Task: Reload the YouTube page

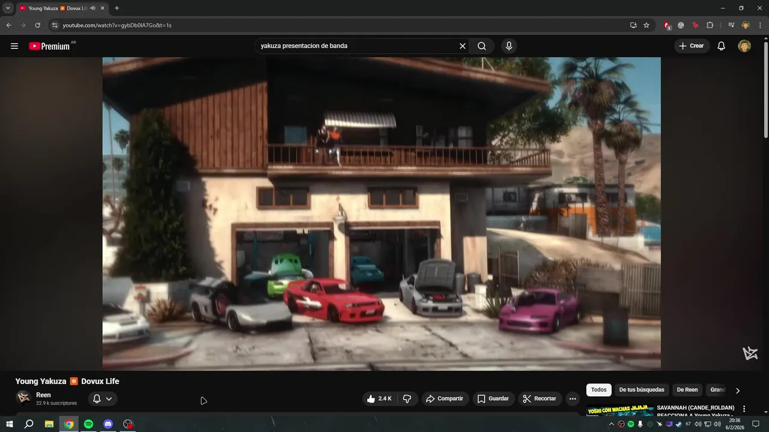Action: [37, 25]
